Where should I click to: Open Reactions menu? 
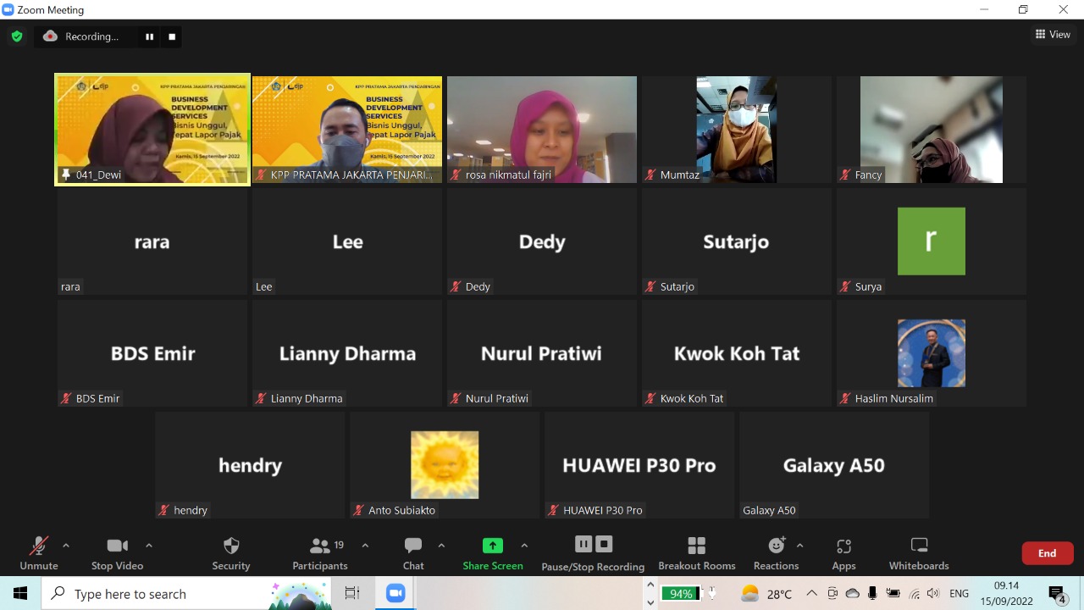776,553
